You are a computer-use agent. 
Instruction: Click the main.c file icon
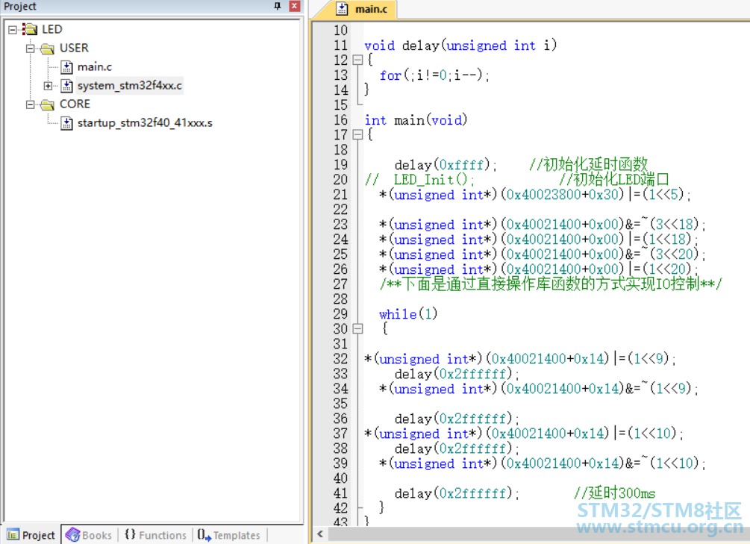(x=67, y=67)
